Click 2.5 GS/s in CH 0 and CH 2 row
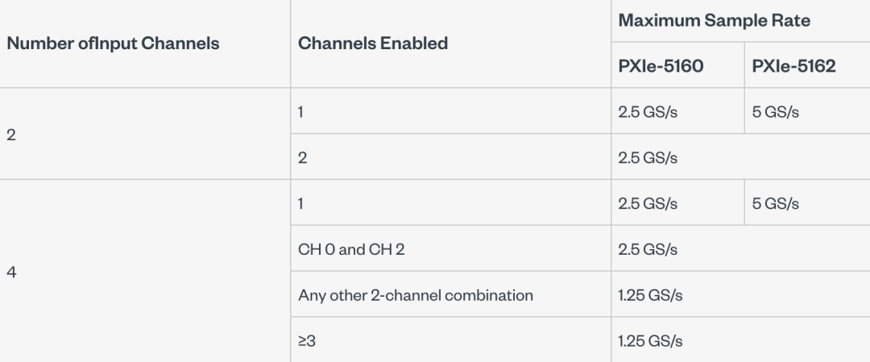 click(648, 249)
